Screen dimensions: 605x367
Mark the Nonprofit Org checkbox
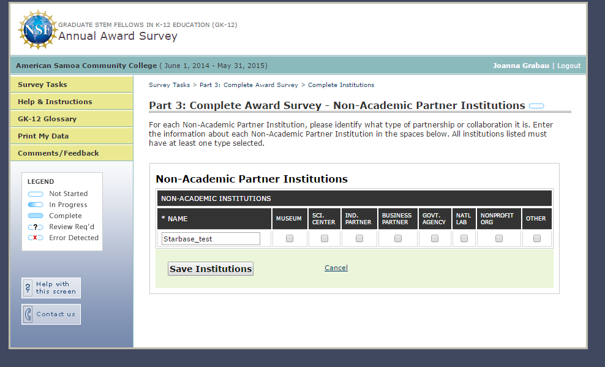(499, 238)
